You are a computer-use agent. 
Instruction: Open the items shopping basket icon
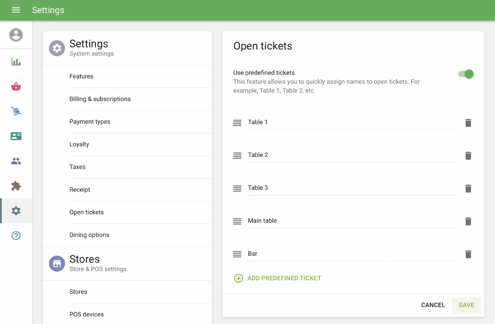[x=16, y=86]
